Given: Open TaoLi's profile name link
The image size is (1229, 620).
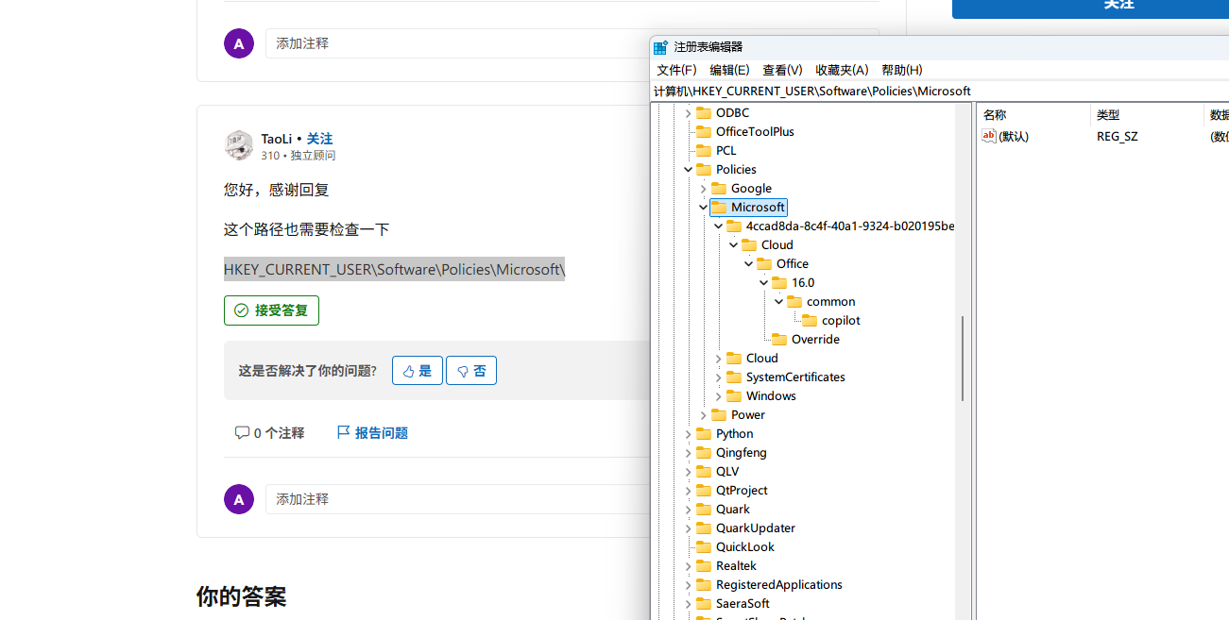Looking at the screenshot, I should pos(277,139).
